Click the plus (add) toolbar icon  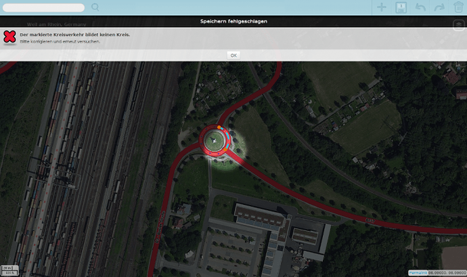(x=382, y=7)
